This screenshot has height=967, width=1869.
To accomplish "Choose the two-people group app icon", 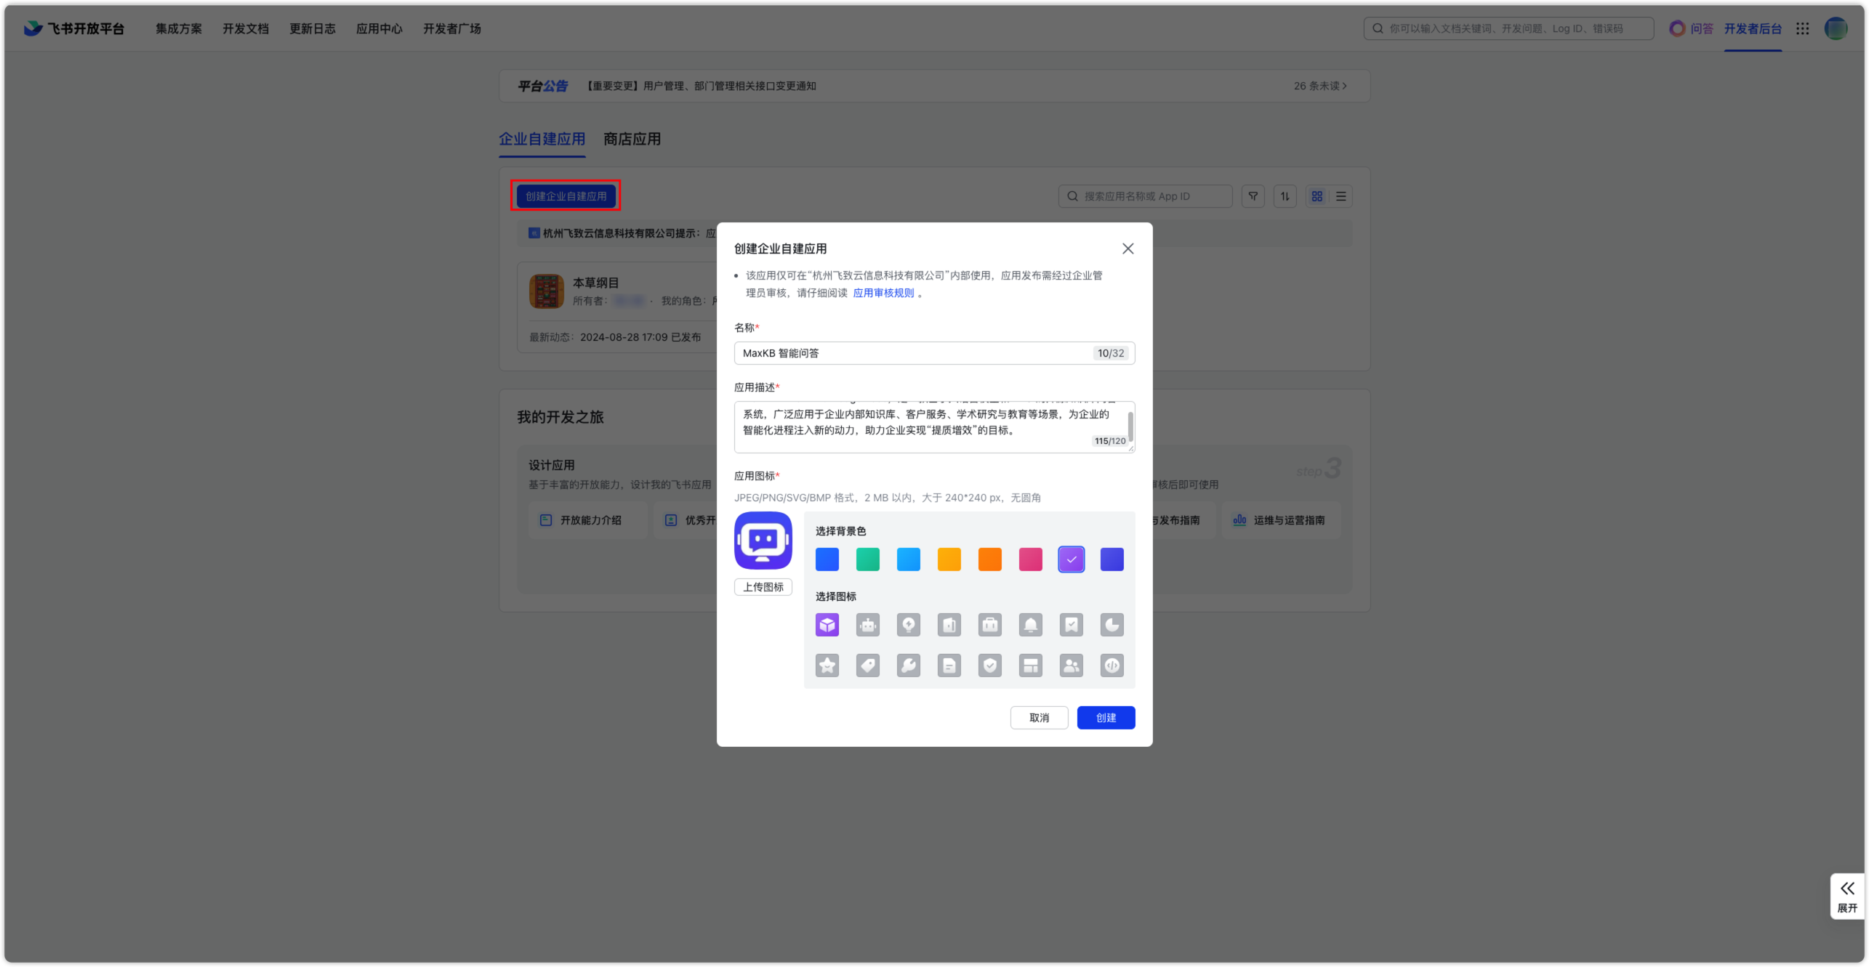I will pyautogui.click(x=1071, y=665).
